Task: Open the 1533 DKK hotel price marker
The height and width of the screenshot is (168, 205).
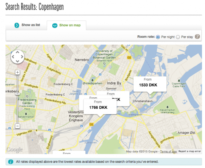Action: (x=150, y=84)
